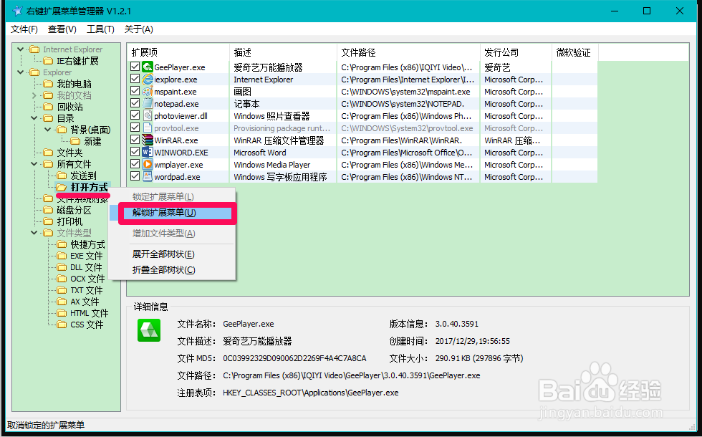Toggle the notepad.exe checkbox
Viewport: 702px width, 437px height.
tap(135, 103)
